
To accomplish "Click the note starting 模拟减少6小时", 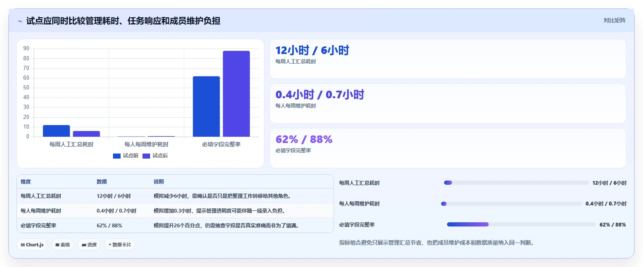I will tap(222, 196).
